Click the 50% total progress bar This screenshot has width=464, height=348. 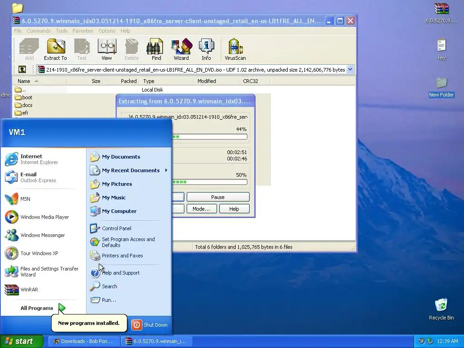(209, 182)
